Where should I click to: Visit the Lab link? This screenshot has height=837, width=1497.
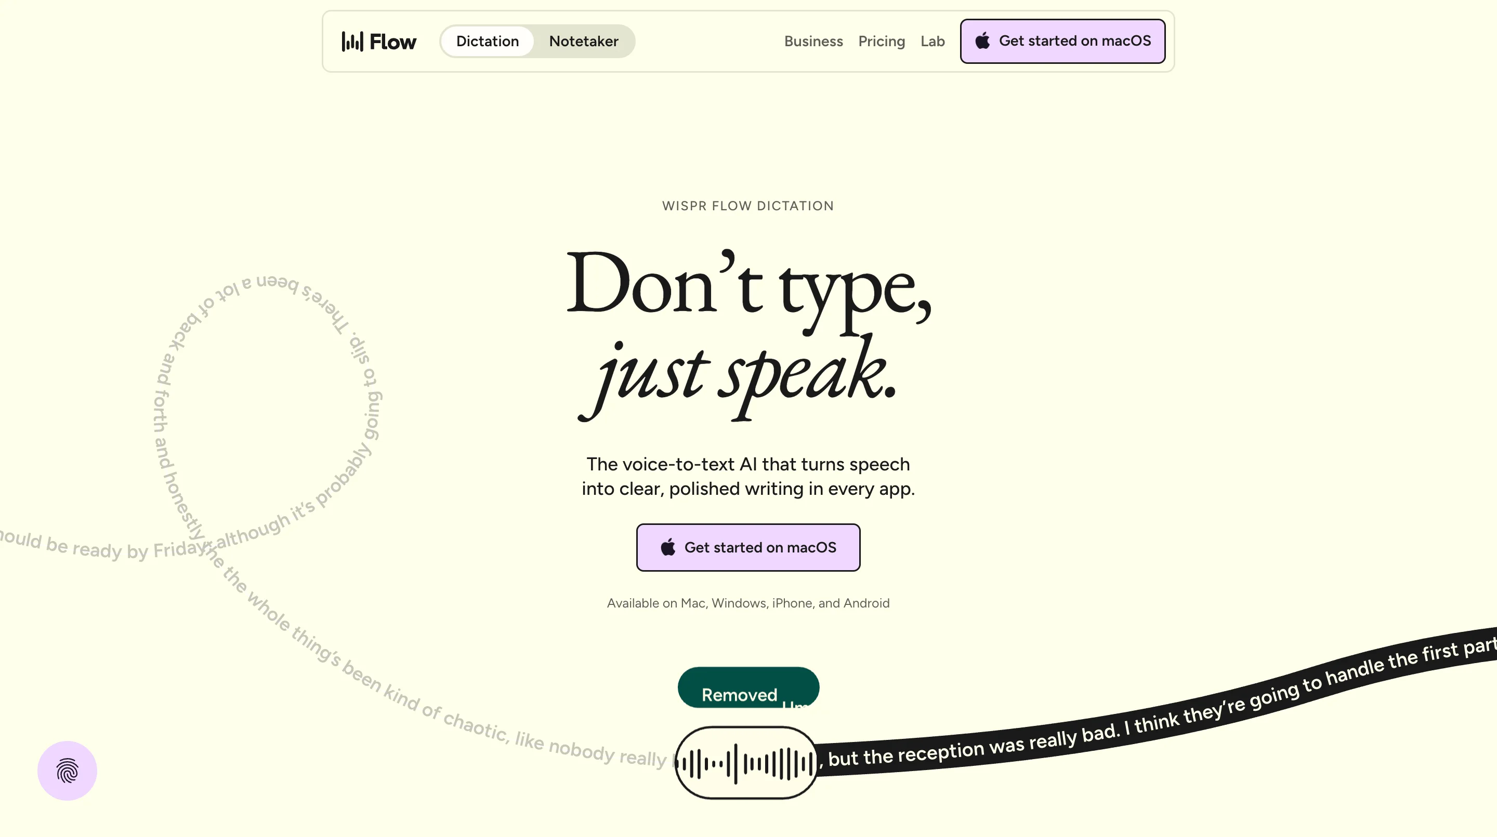pyautogui.click(x=932, y=41)
